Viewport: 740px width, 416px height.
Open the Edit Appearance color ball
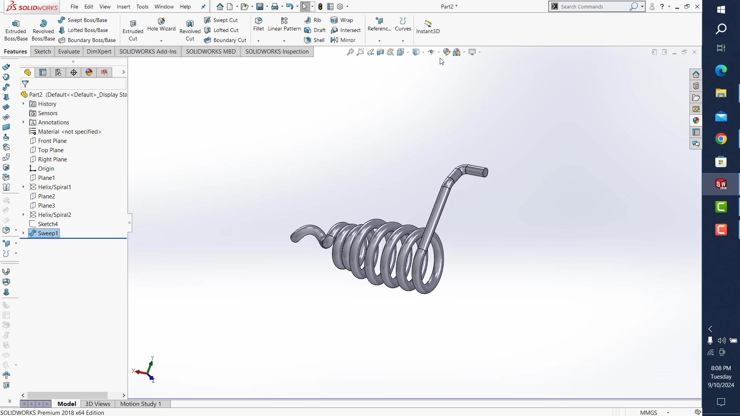(446, 52)
